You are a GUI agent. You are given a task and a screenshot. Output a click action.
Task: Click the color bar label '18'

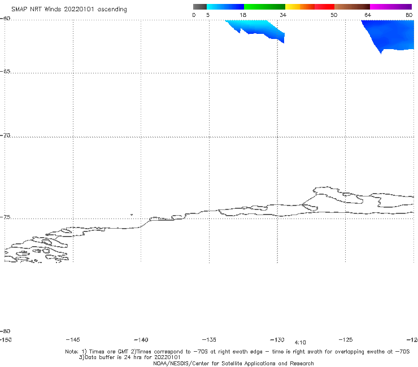(243, 15)
